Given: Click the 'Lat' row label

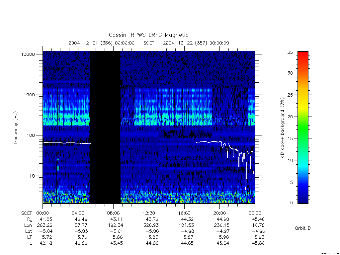Looking at the screenshot, I should [x=29, y=231].
